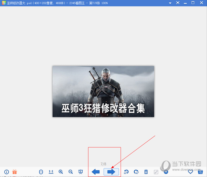Rotate the image 90 degrees right
The image size is (207, 177).
[x=136, y=172]
